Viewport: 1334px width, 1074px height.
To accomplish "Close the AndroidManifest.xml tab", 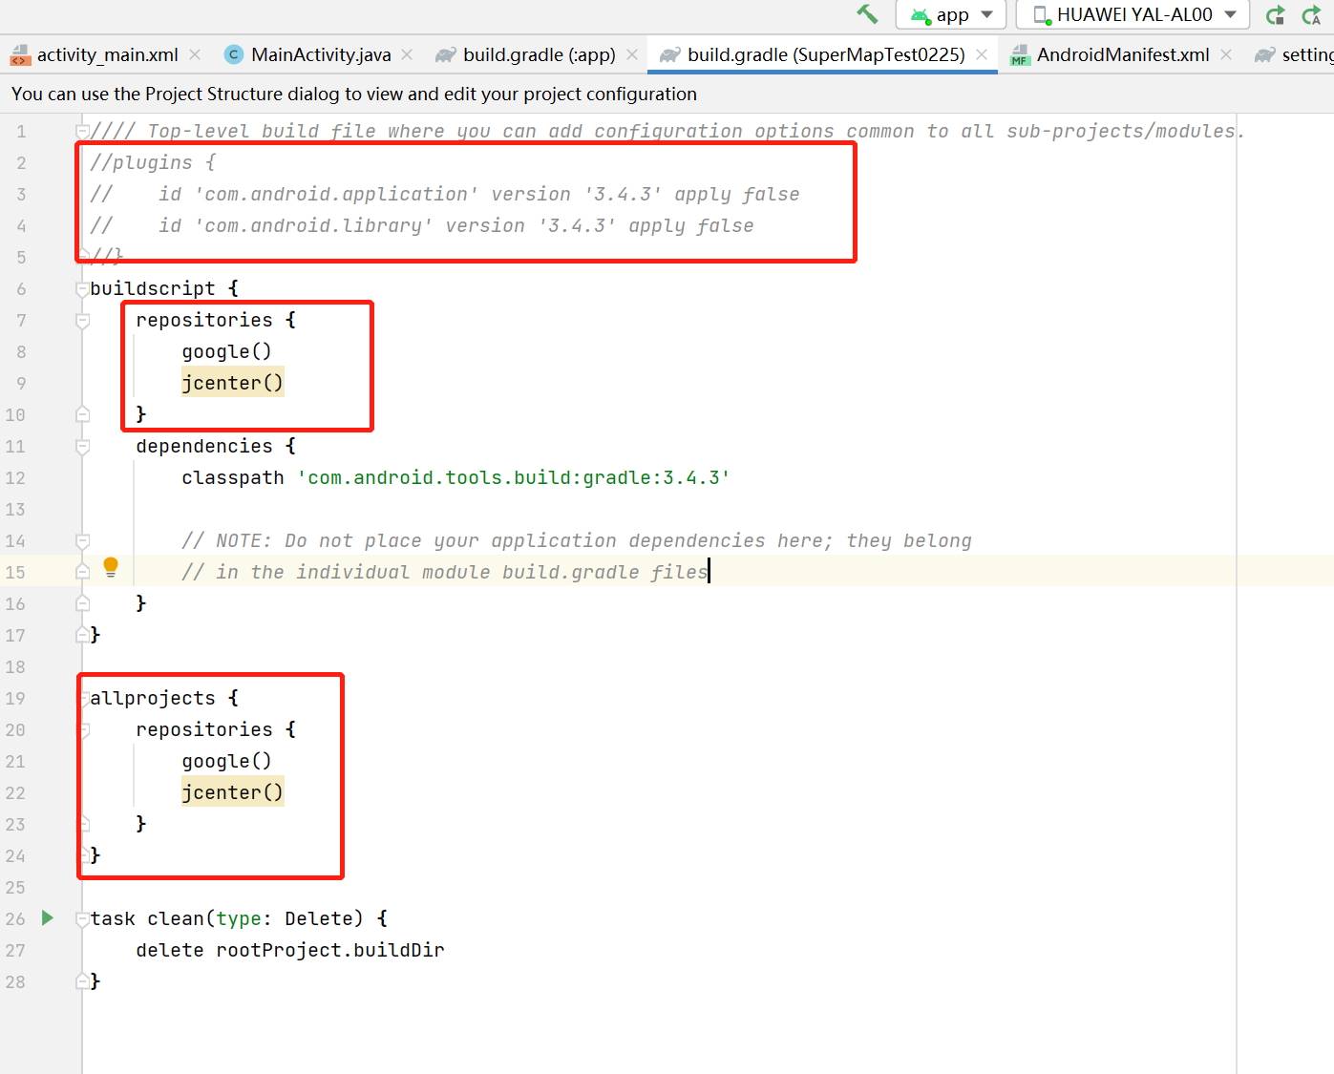I will point(1226,54).
